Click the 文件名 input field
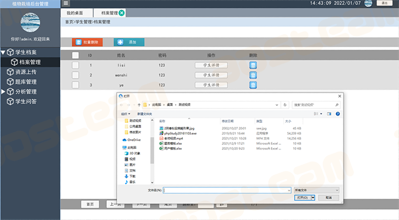 point(227,190)
